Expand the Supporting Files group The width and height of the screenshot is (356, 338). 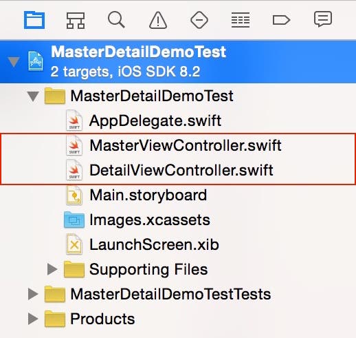coord(52,269)
